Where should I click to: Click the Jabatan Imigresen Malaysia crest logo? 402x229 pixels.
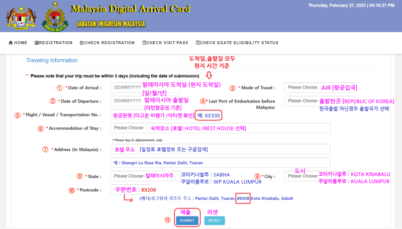(x=55, y=17)
